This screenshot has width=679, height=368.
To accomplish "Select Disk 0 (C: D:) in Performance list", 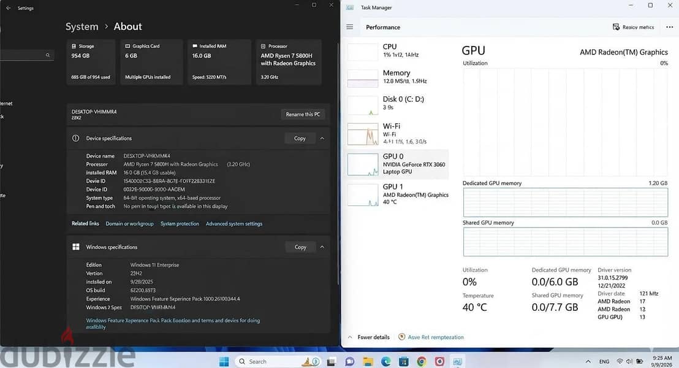I will pyautogui.click(x=397, y=104).
